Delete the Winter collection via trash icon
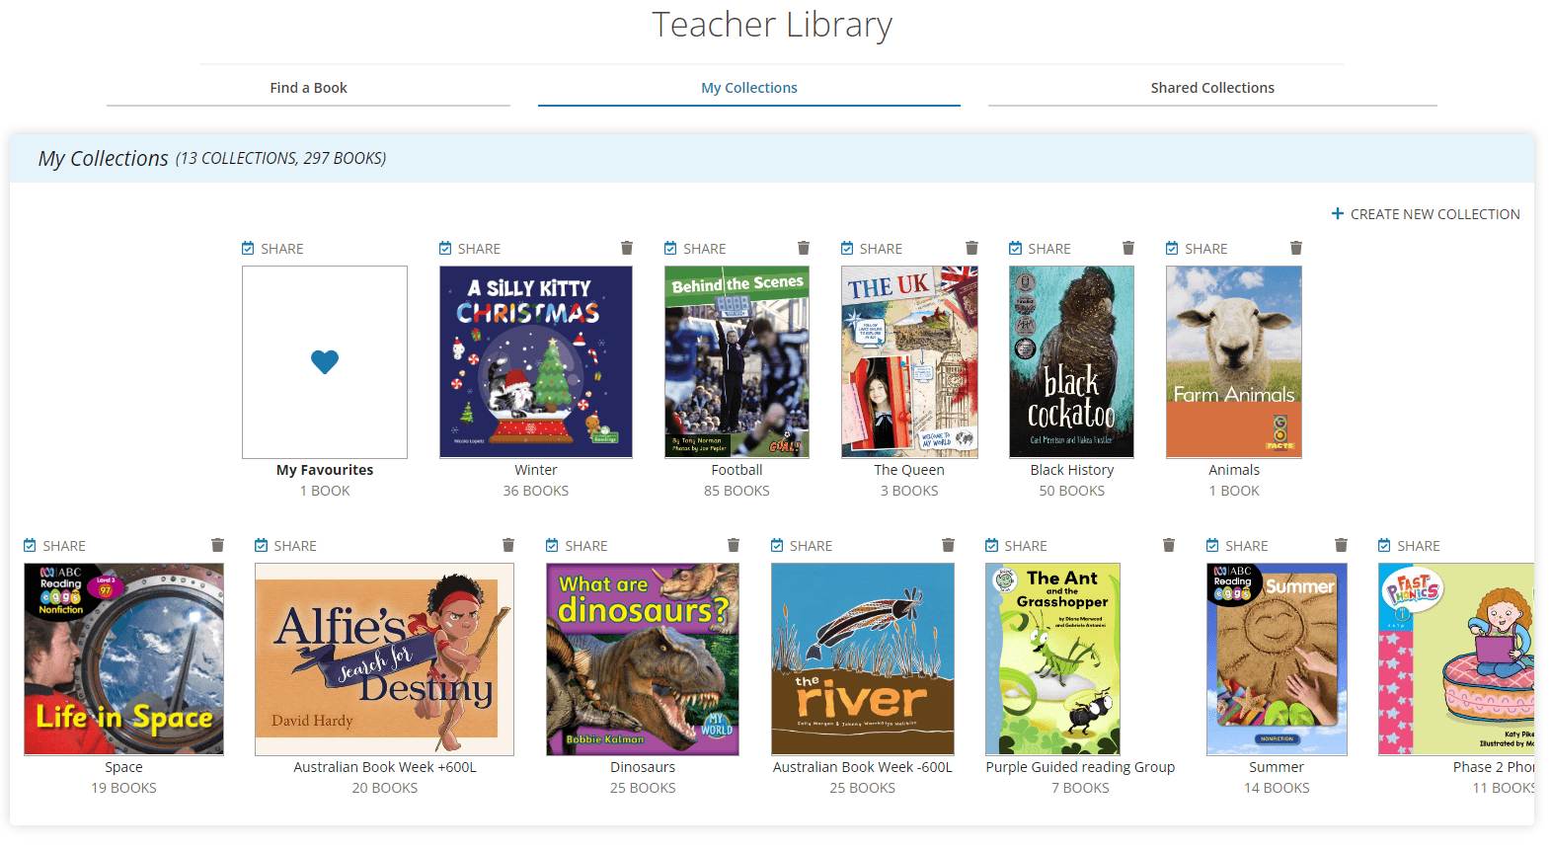 click(626, 248)
